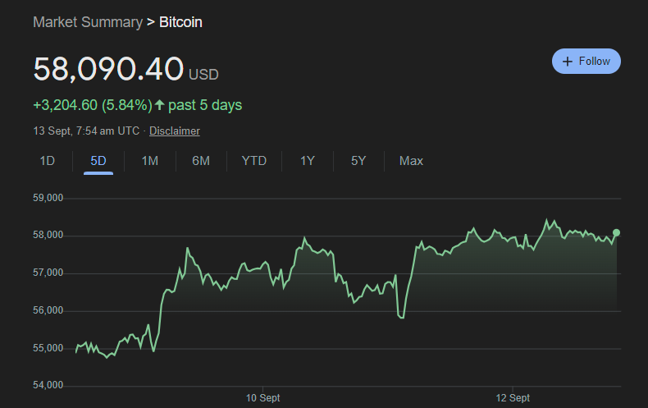Click the plus icon on Follow
The image size is (648, 408).
(x=568, y=62)
